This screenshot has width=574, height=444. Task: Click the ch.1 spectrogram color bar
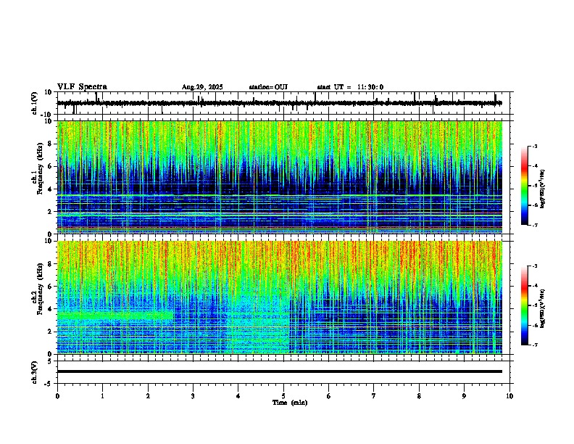(525, 186)
